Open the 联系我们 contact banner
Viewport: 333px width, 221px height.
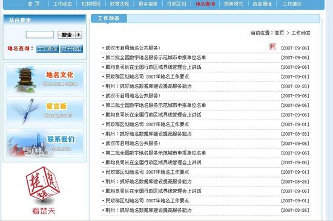point(45,143)
